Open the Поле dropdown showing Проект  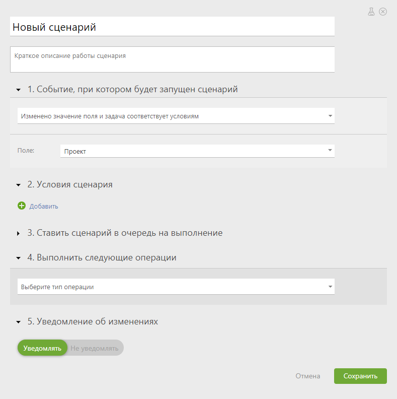coord(197,151)
